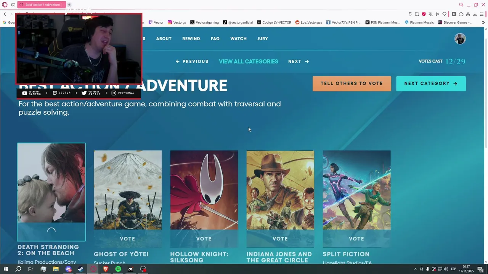Vote for Split Fiction

click(x=356, y=239)
